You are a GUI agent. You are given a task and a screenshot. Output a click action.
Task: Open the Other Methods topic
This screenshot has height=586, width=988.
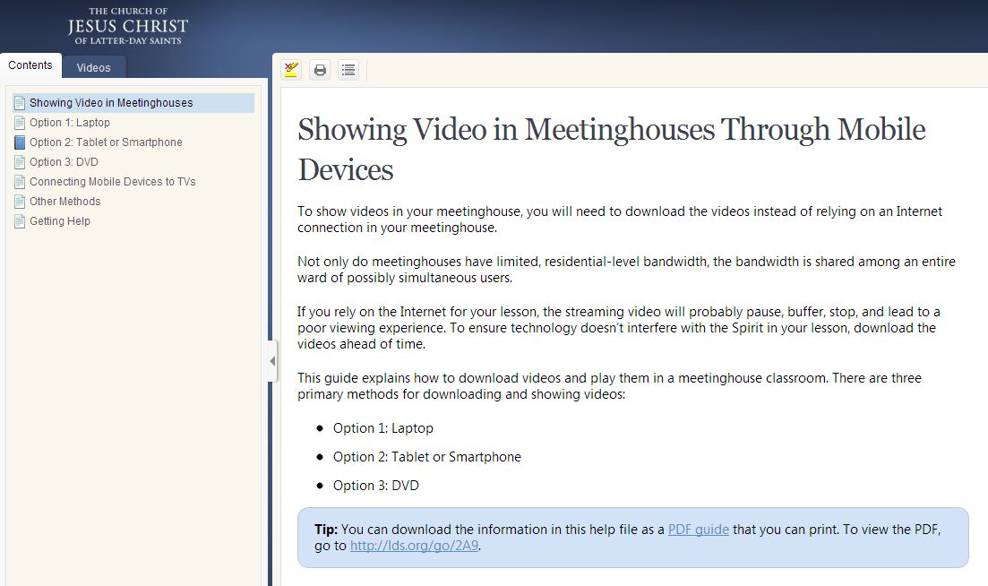click(x=65, y=201)
